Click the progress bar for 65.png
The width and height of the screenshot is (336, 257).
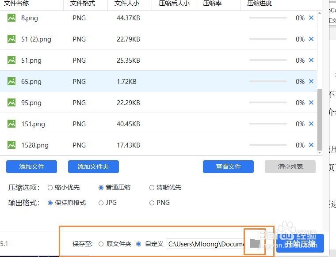tap(268, 81)
